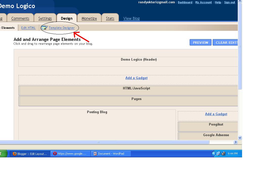Click the Help link
The width and height of the screenshot is (259, 194).
[218, 2]
